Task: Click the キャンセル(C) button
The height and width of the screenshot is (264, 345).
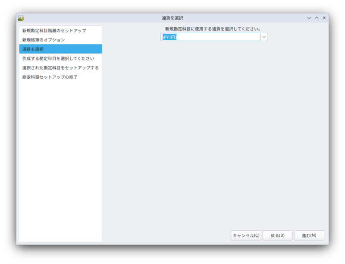Action: pos(246,235)
